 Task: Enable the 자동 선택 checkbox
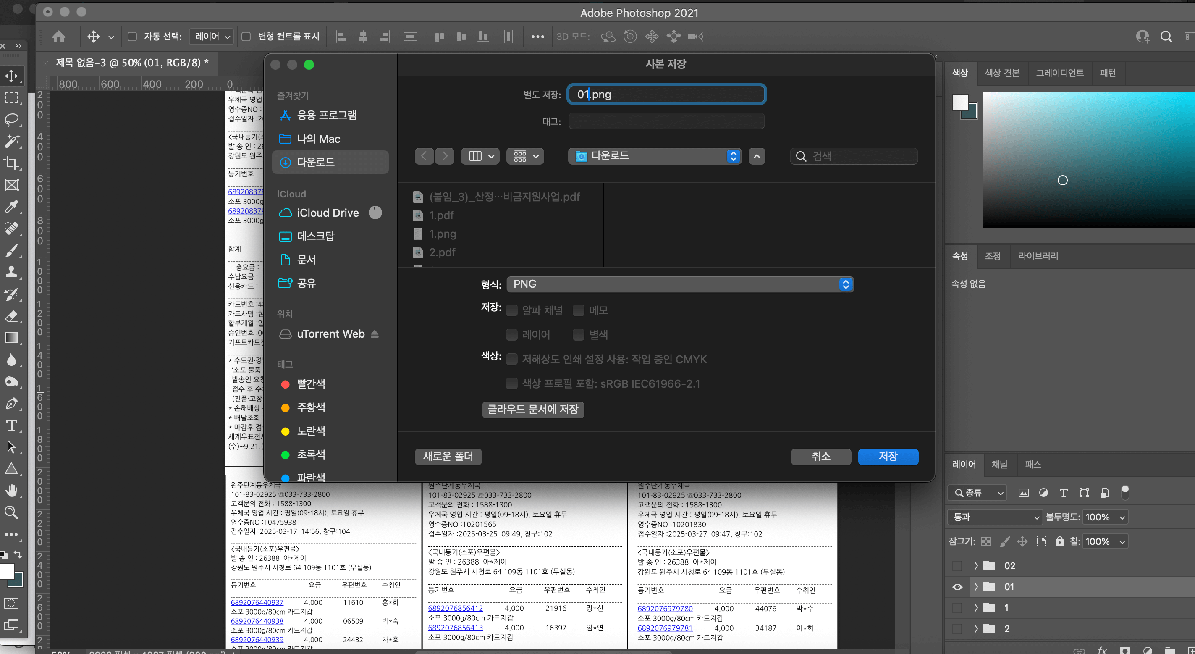point(132,37)
